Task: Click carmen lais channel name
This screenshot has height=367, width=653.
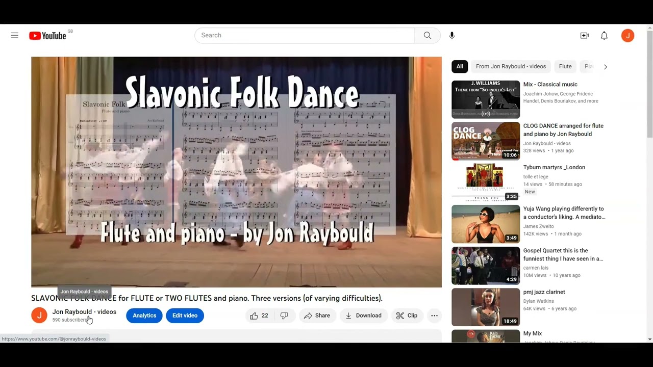Action: [536, 268]
